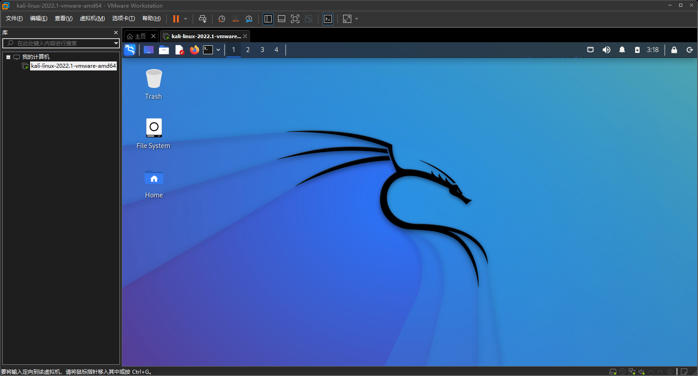Lock the Kali screen with the padlock icon
This screenshot has height=376, width=698.
point(674,50)
